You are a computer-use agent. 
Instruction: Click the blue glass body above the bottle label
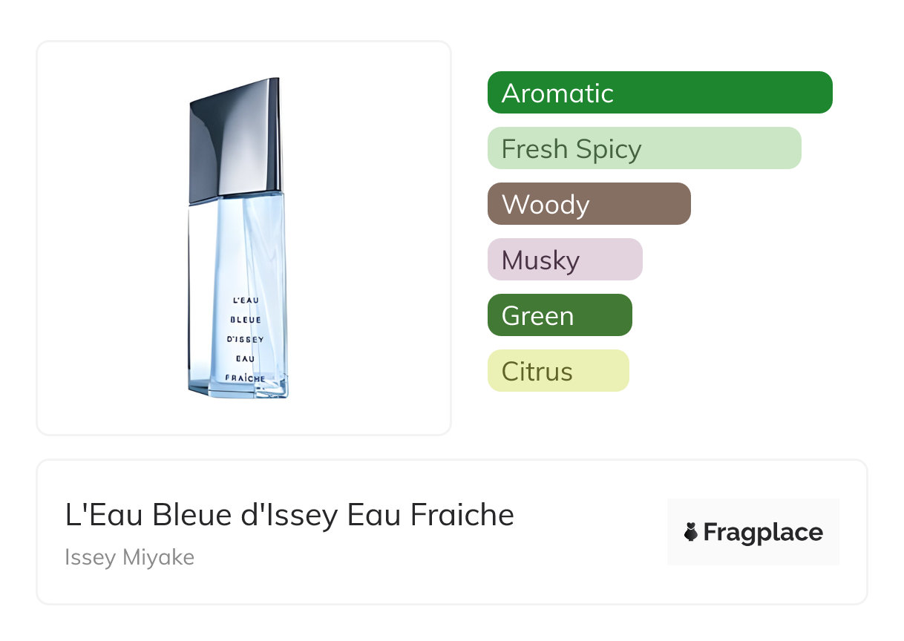pos(236,245)
